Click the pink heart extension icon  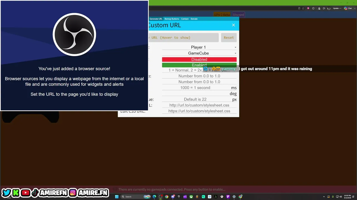coord(308,8)
